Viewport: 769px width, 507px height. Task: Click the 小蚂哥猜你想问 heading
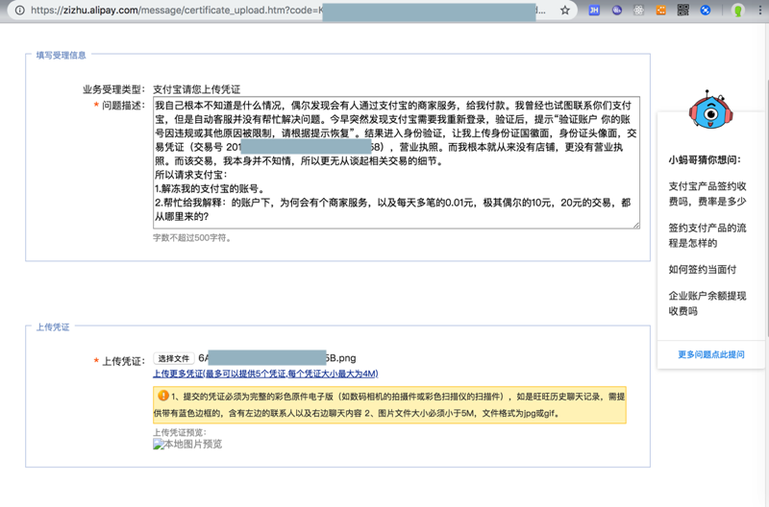click(x=705, y=159)
